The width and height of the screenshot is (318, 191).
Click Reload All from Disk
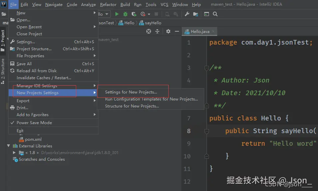click(x=53, y=71)
